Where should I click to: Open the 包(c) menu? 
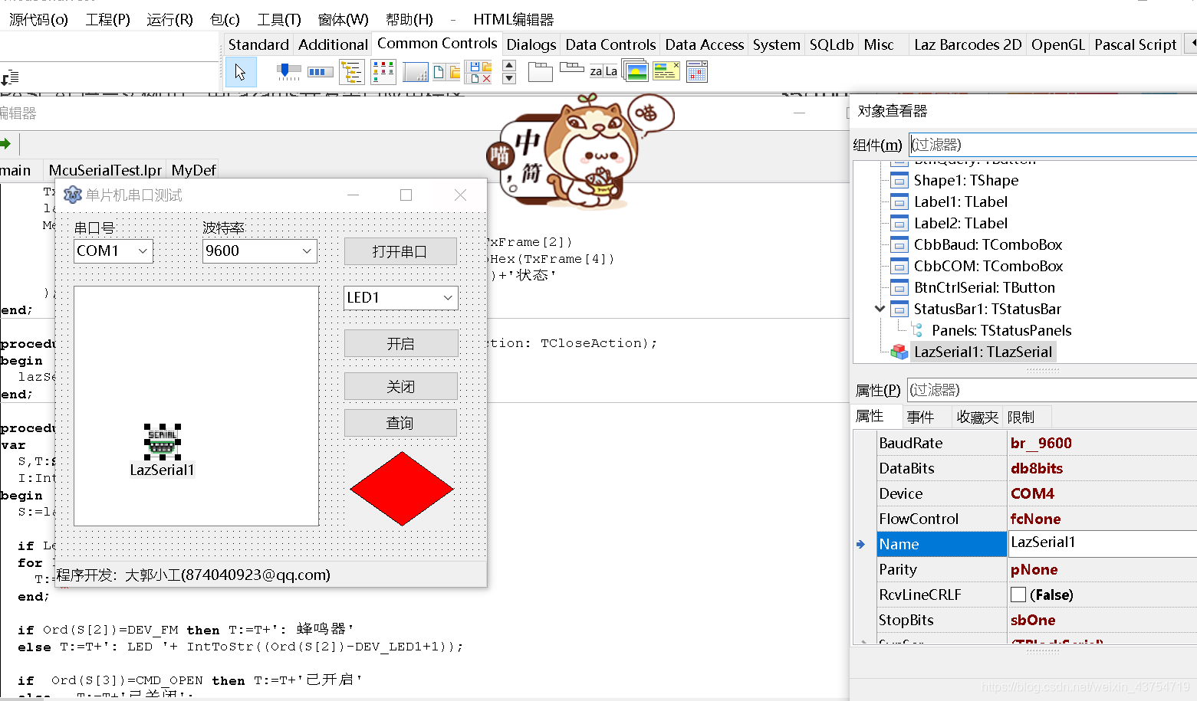[225, 19]
